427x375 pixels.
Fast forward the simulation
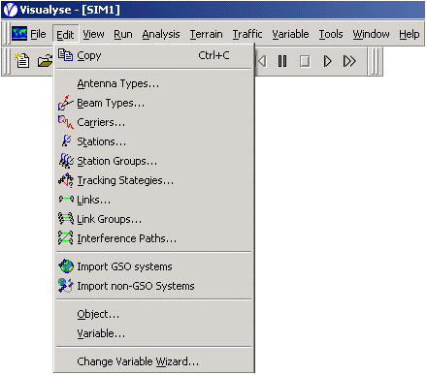click(x=349, y=61)
